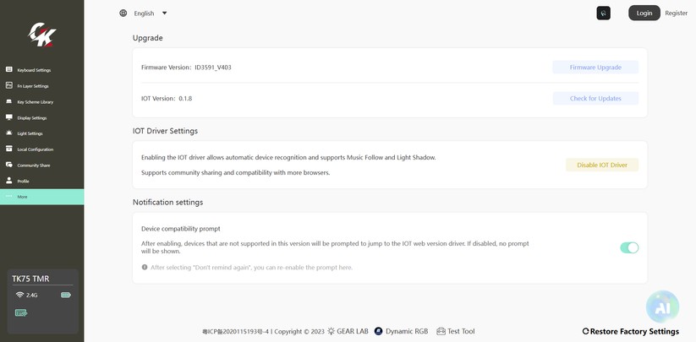This screenshot has width=696, height=342.
Task: Click the Community Share chat icon
Action: coord(8,165)
